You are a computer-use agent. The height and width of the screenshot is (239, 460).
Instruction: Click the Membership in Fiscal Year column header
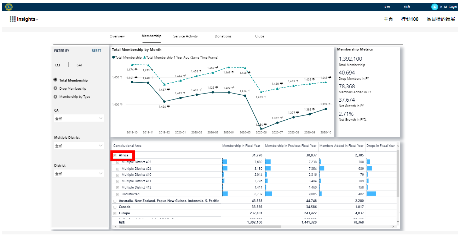pyautogui.click(x=241, y=146)
